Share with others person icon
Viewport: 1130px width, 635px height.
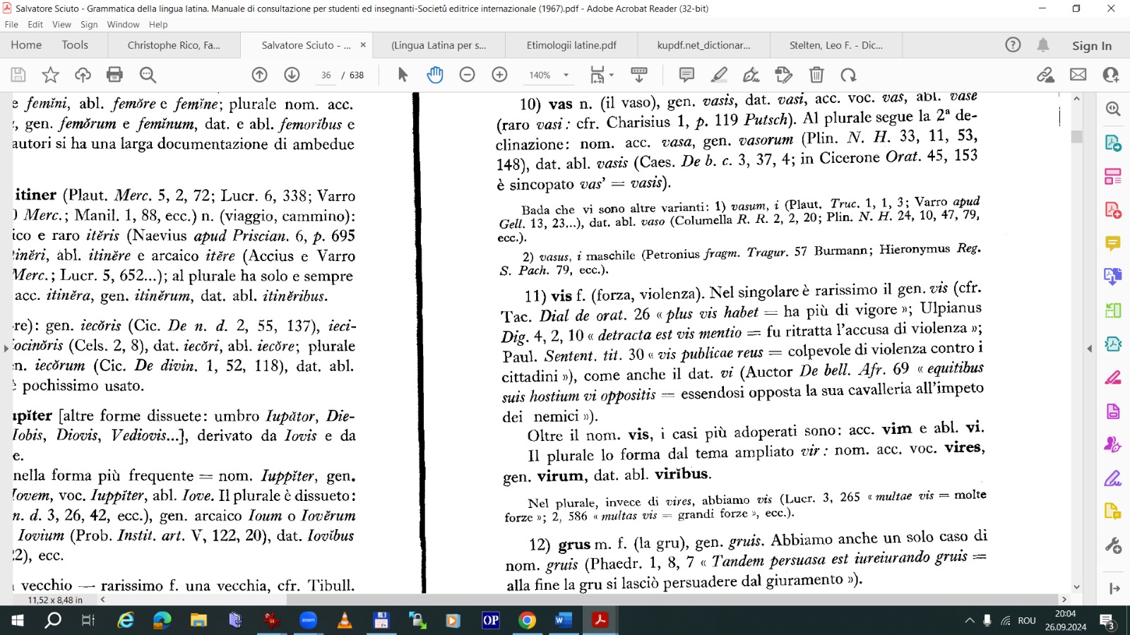coord(1110,75)
